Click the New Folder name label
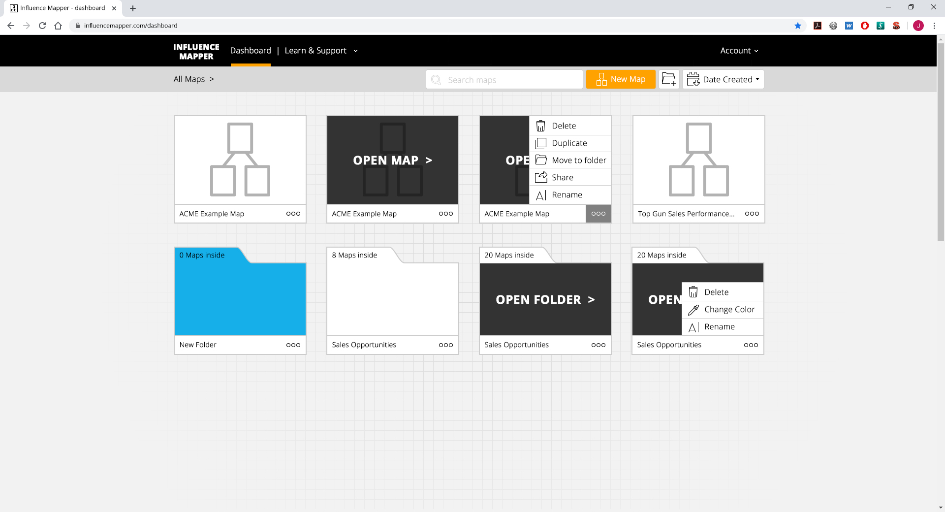945x512 pixels. (198, 345)
